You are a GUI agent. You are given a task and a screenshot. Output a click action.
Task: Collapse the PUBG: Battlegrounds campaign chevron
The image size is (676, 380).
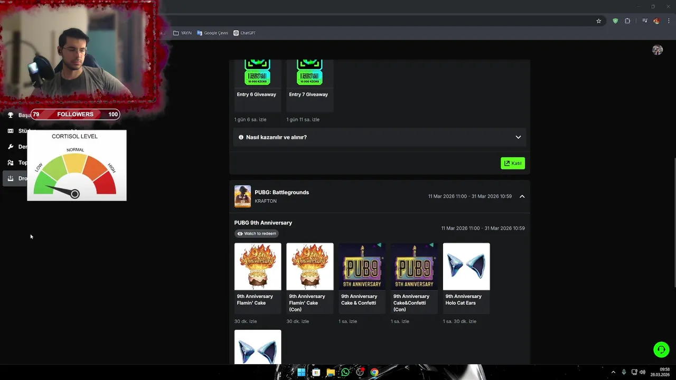(522, 196)
